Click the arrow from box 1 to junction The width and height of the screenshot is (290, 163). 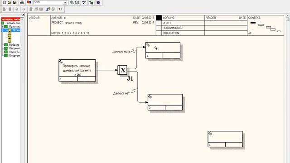tap(107, 70)
